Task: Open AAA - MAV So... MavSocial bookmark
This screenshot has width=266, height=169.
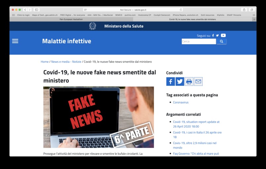Action: (100, 15)
